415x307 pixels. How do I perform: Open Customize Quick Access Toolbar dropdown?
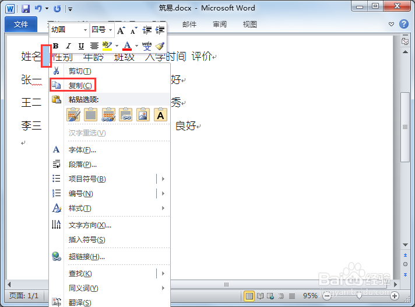(x=70, y=9)
